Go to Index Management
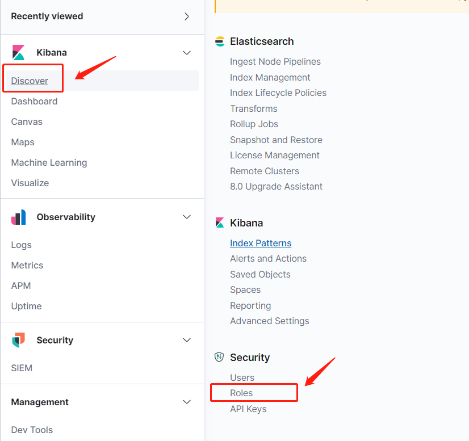This screenshot has height=441, width=469. coord(270,77)
